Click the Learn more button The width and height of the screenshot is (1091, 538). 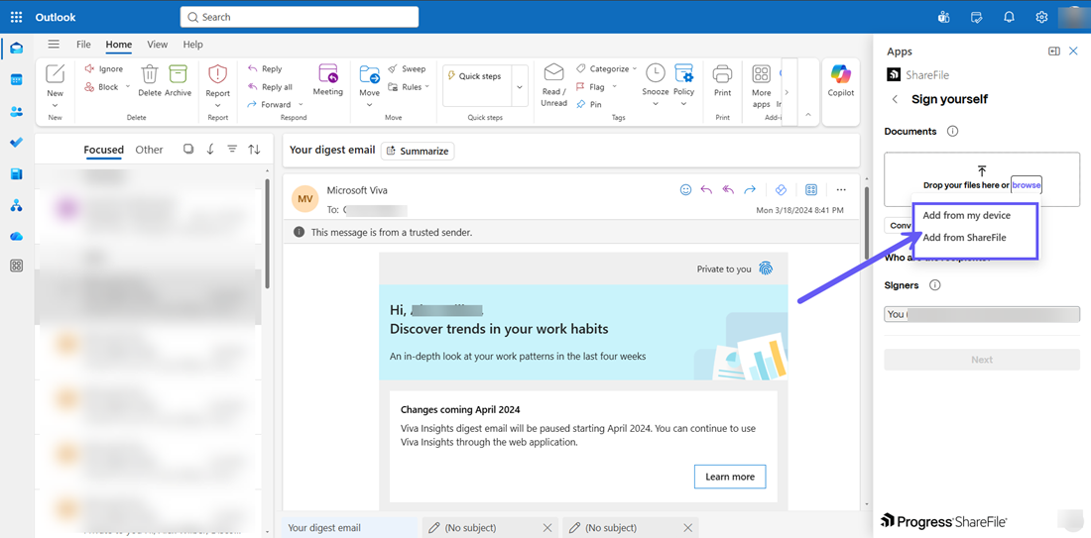click(x=729, y=477)
